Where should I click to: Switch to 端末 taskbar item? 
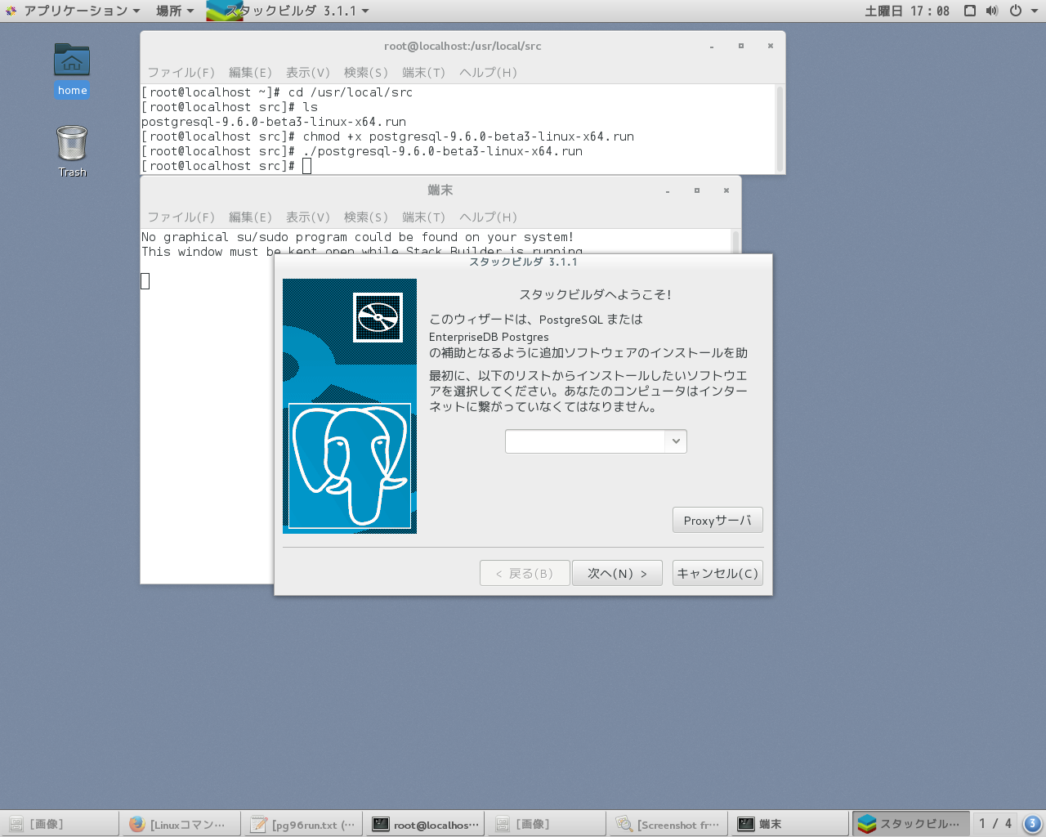789,824
